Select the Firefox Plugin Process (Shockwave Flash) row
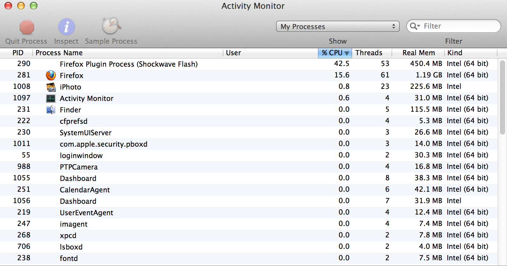 (x=249, y=64)
